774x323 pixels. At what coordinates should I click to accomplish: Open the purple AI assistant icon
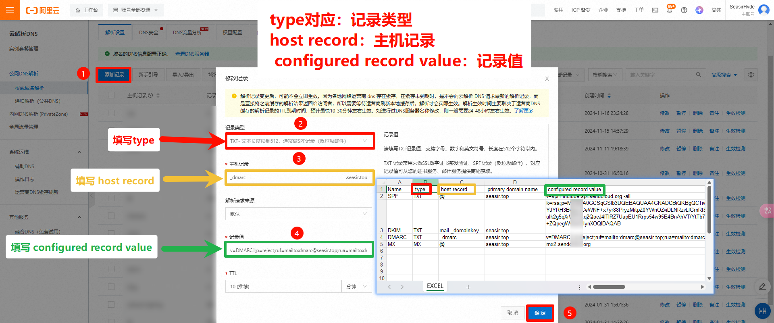point(699,10)
